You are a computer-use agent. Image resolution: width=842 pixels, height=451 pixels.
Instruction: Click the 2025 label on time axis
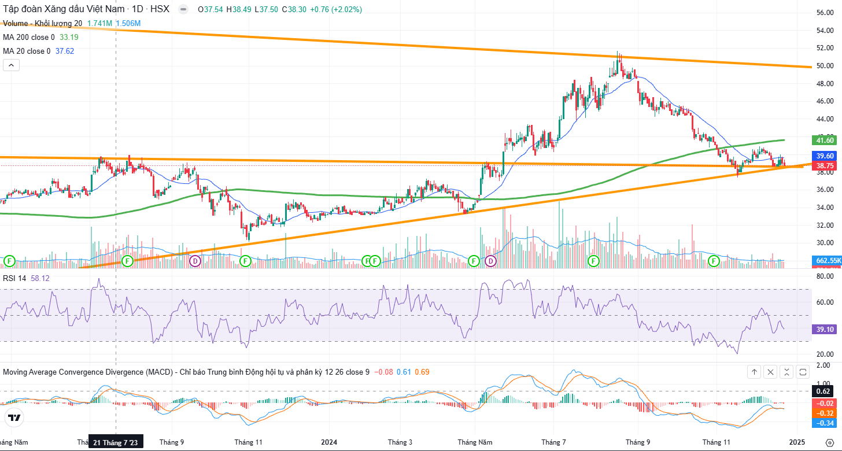point(797,442)
